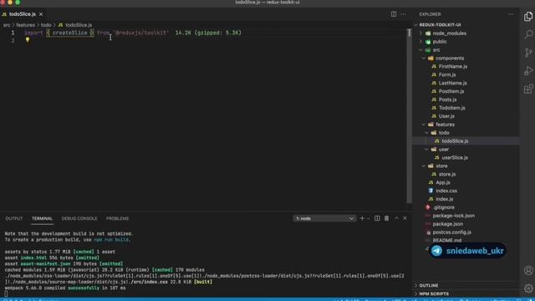535x301 pixels.
Task: Split the editor to the right
Action: click(x=394, y=14)
